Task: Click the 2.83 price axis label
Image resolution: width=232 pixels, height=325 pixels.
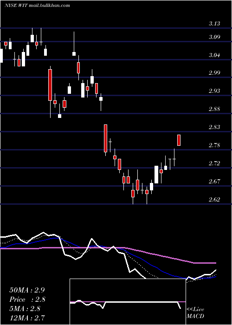Action: (x=214, y=127)
